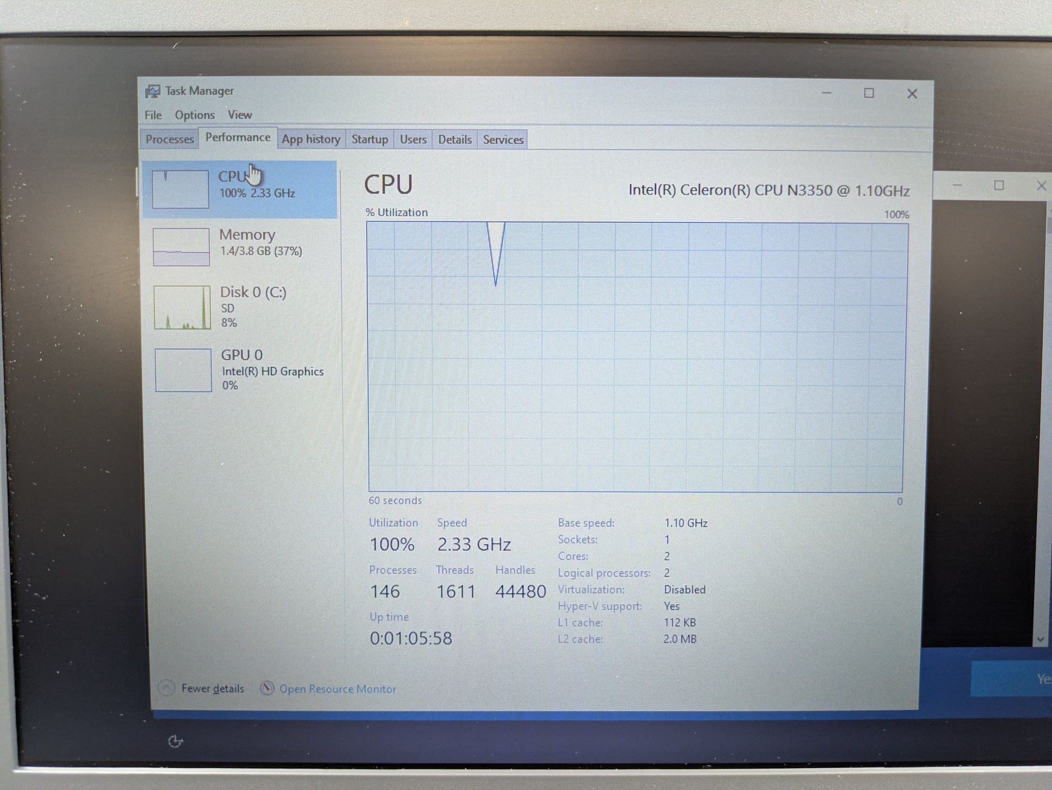Click the Task Manager title bar icon
This screenshot has width=1052, height=790.
coord(152,91)
